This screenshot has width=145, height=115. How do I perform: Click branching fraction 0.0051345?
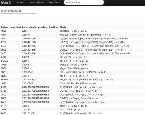coord(27,72)
